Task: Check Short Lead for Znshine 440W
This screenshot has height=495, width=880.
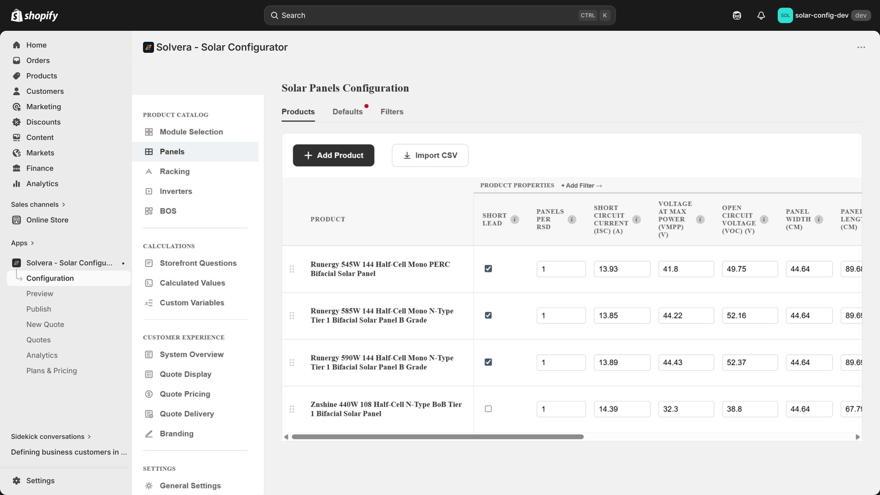Action: (x=488, y=409)
